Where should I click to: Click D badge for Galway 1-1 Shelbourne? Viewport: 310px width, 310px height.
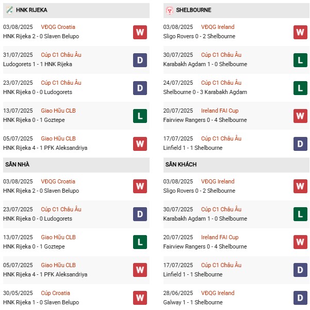coord(300,298)
